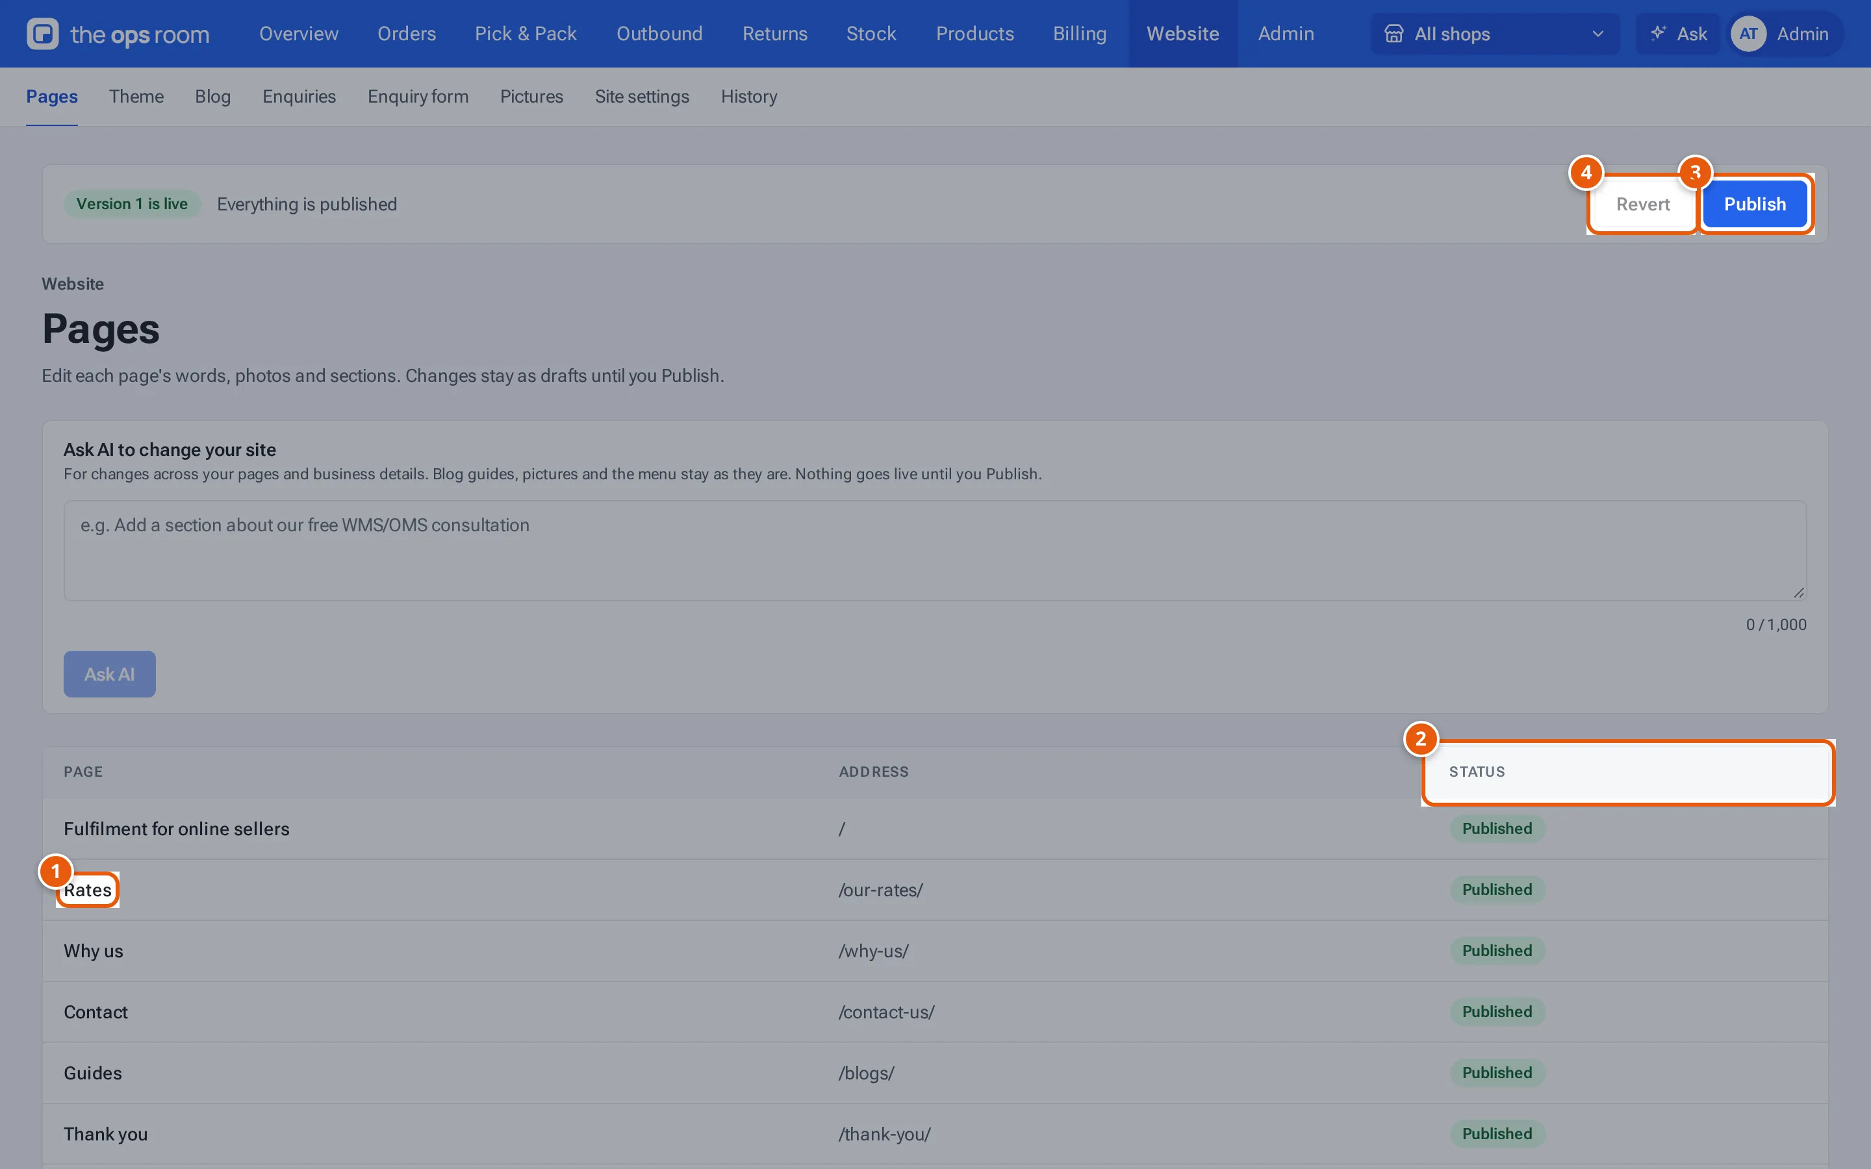The height and width of the screenshot is (1169, 1871).
Task: Click the ops room logo icon
Action: click(x=42, y=34)
